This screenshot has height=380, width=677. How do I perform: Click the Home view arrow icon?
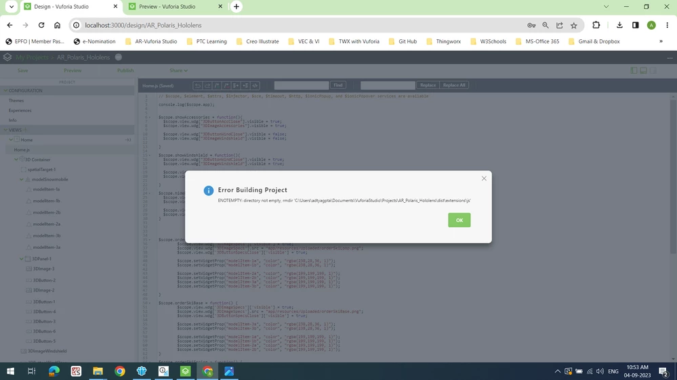coord(128,139)
